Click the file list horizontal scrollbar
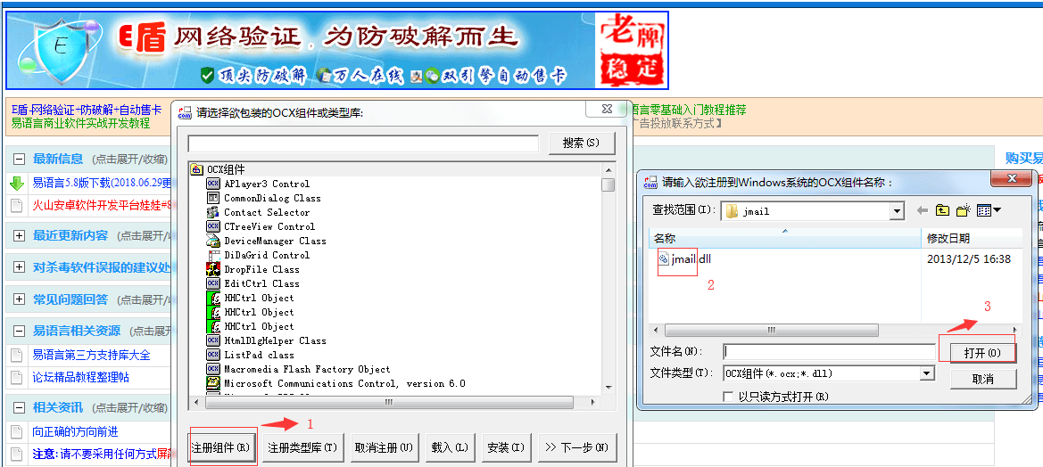 tap(835, 330)
